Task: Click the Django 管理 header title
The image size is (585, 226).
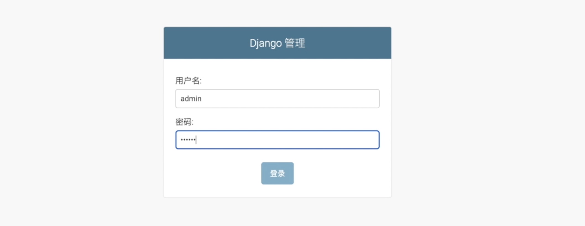Action: [x=277, y=43]
